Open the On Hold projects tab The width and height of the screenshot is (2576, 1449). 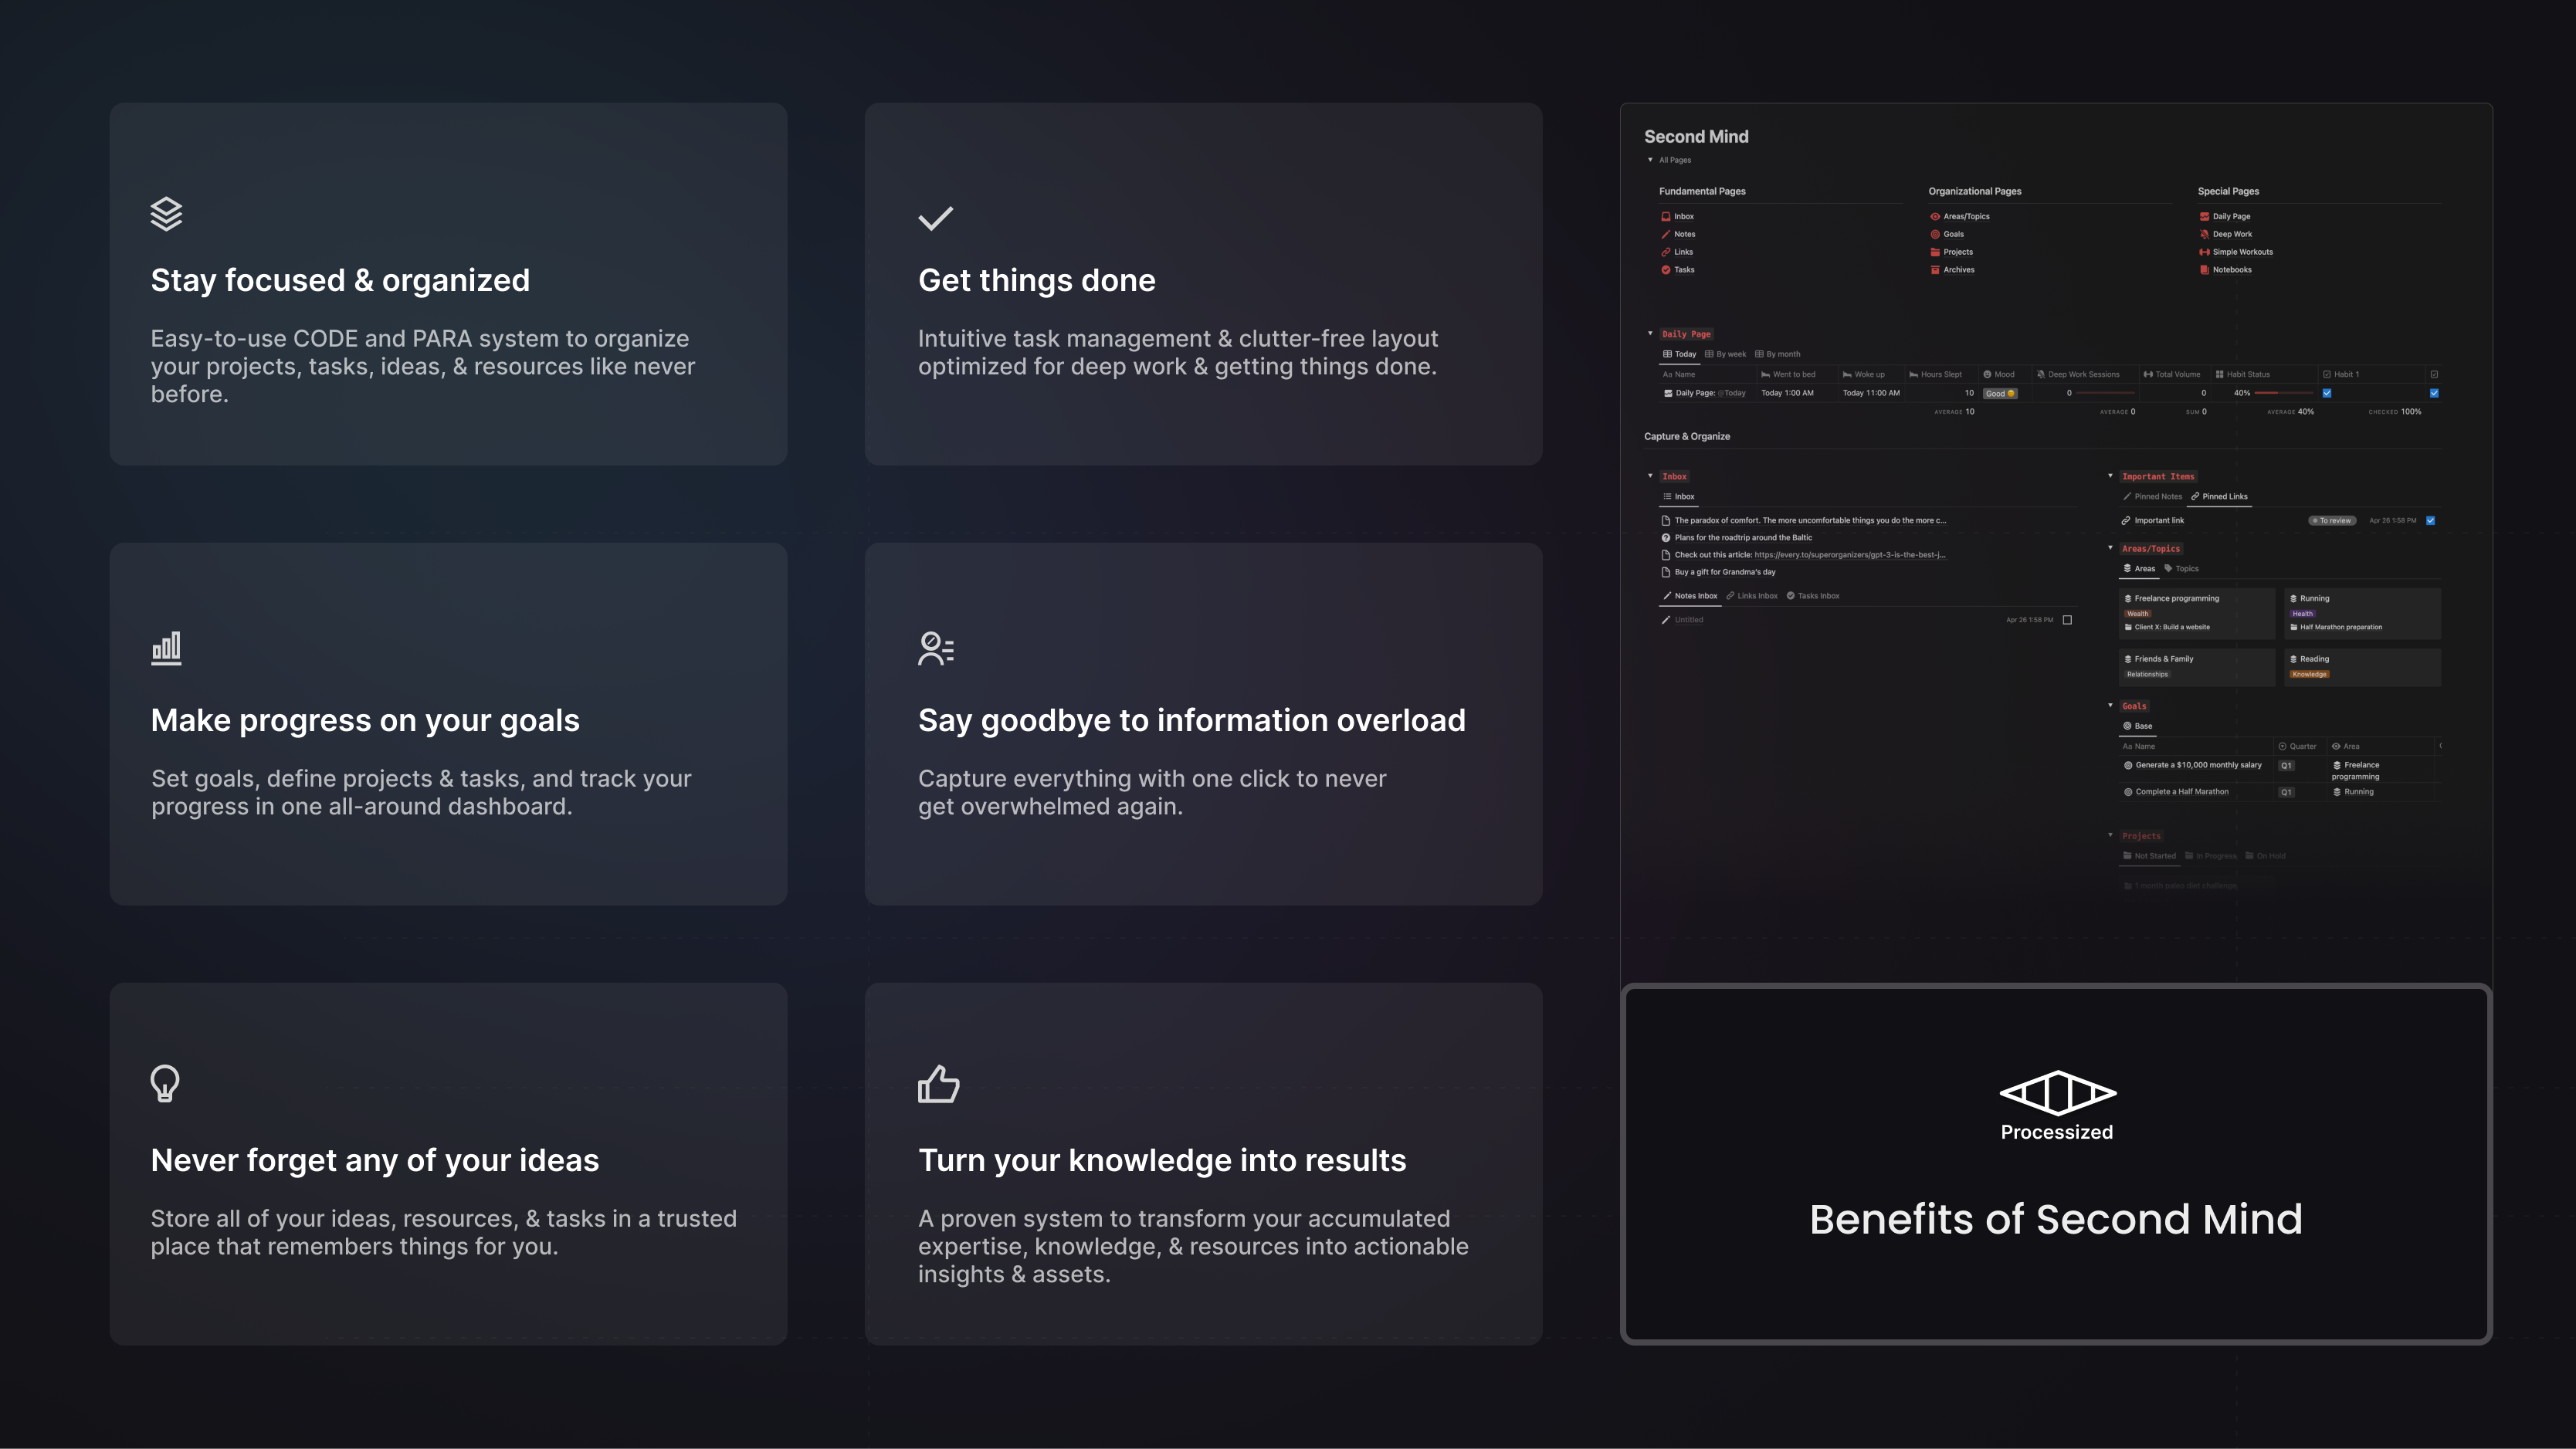(2266, 856)
